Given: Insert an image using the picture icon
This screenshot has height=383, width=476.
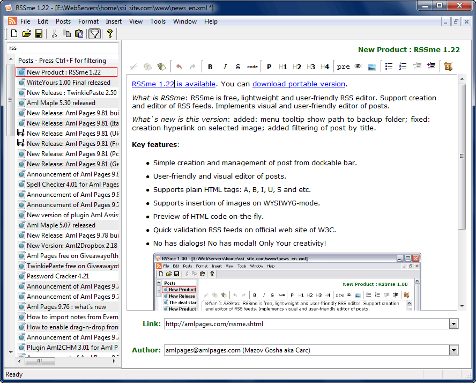Looking at the screenshot, I should pyautogui.click(x=372, y=67).
